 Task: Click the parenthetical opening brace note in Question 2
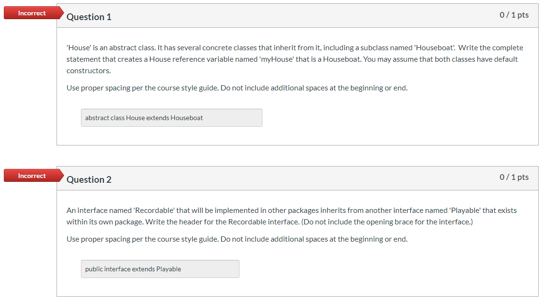[x=387, y=222]
